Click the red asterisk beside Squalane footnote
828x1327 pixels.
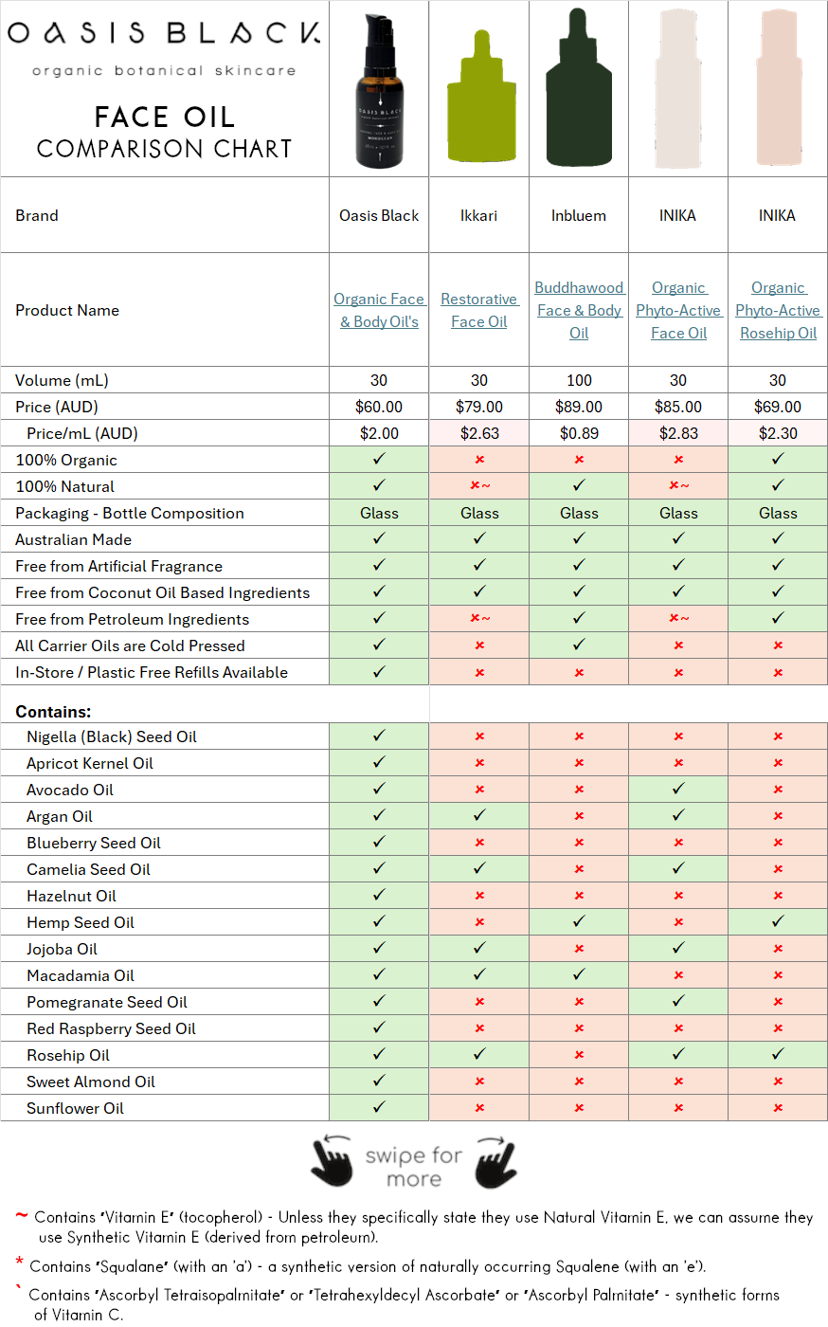19,1263
